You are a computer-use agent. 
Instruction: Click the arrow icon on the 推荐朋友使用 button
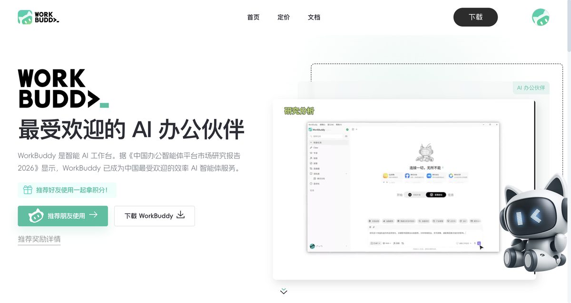[93, 215]
